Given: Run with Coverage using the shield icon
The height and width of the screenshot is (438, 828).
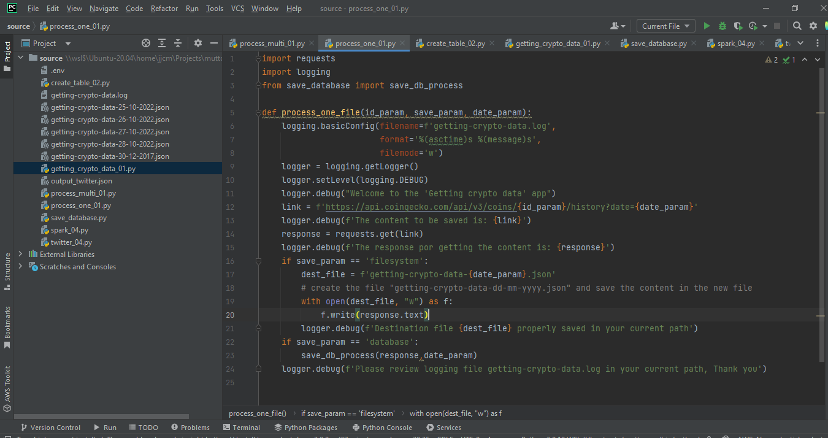Looking at the screenshot, I should (738, 26).
